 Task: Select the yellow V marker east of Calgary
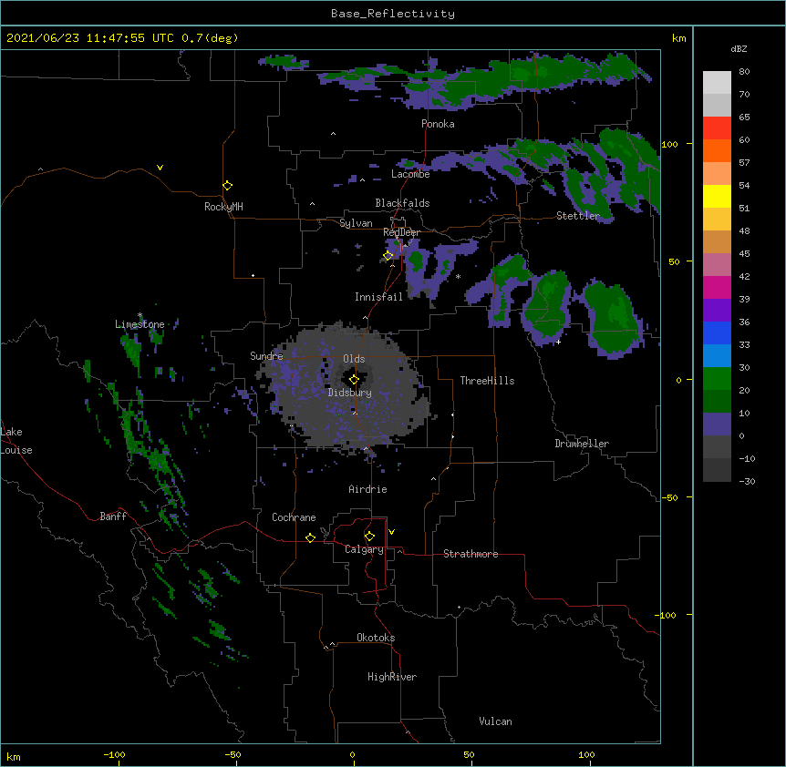coord(391,532)
